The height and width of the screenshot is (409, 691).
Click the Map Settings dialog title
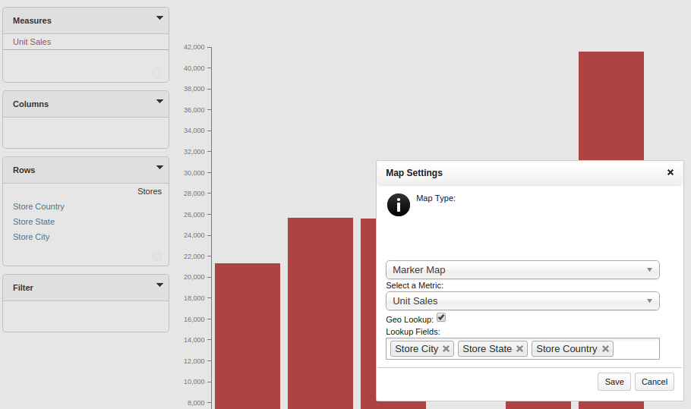coord(415,173)
